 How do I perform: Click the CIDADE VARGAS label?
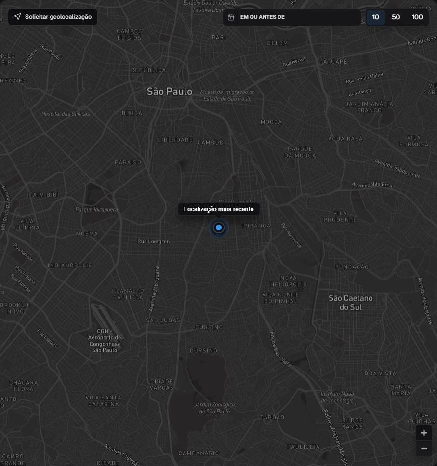pyautogui.click(x=161, y=385)
